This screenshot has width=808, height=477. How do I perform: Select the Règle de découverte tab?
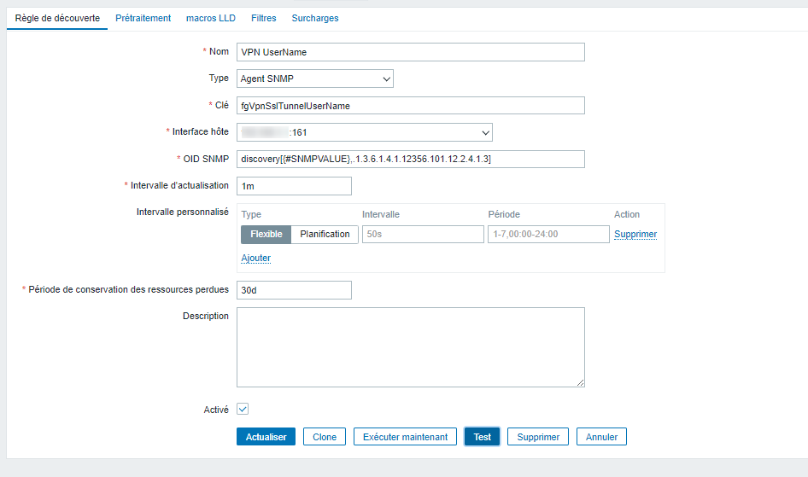[57, 18]
